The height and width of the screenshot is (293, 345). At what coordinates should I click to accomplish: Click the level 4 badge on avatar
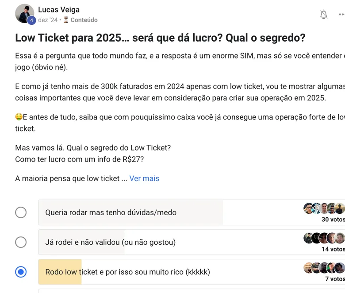pos(32,20)
